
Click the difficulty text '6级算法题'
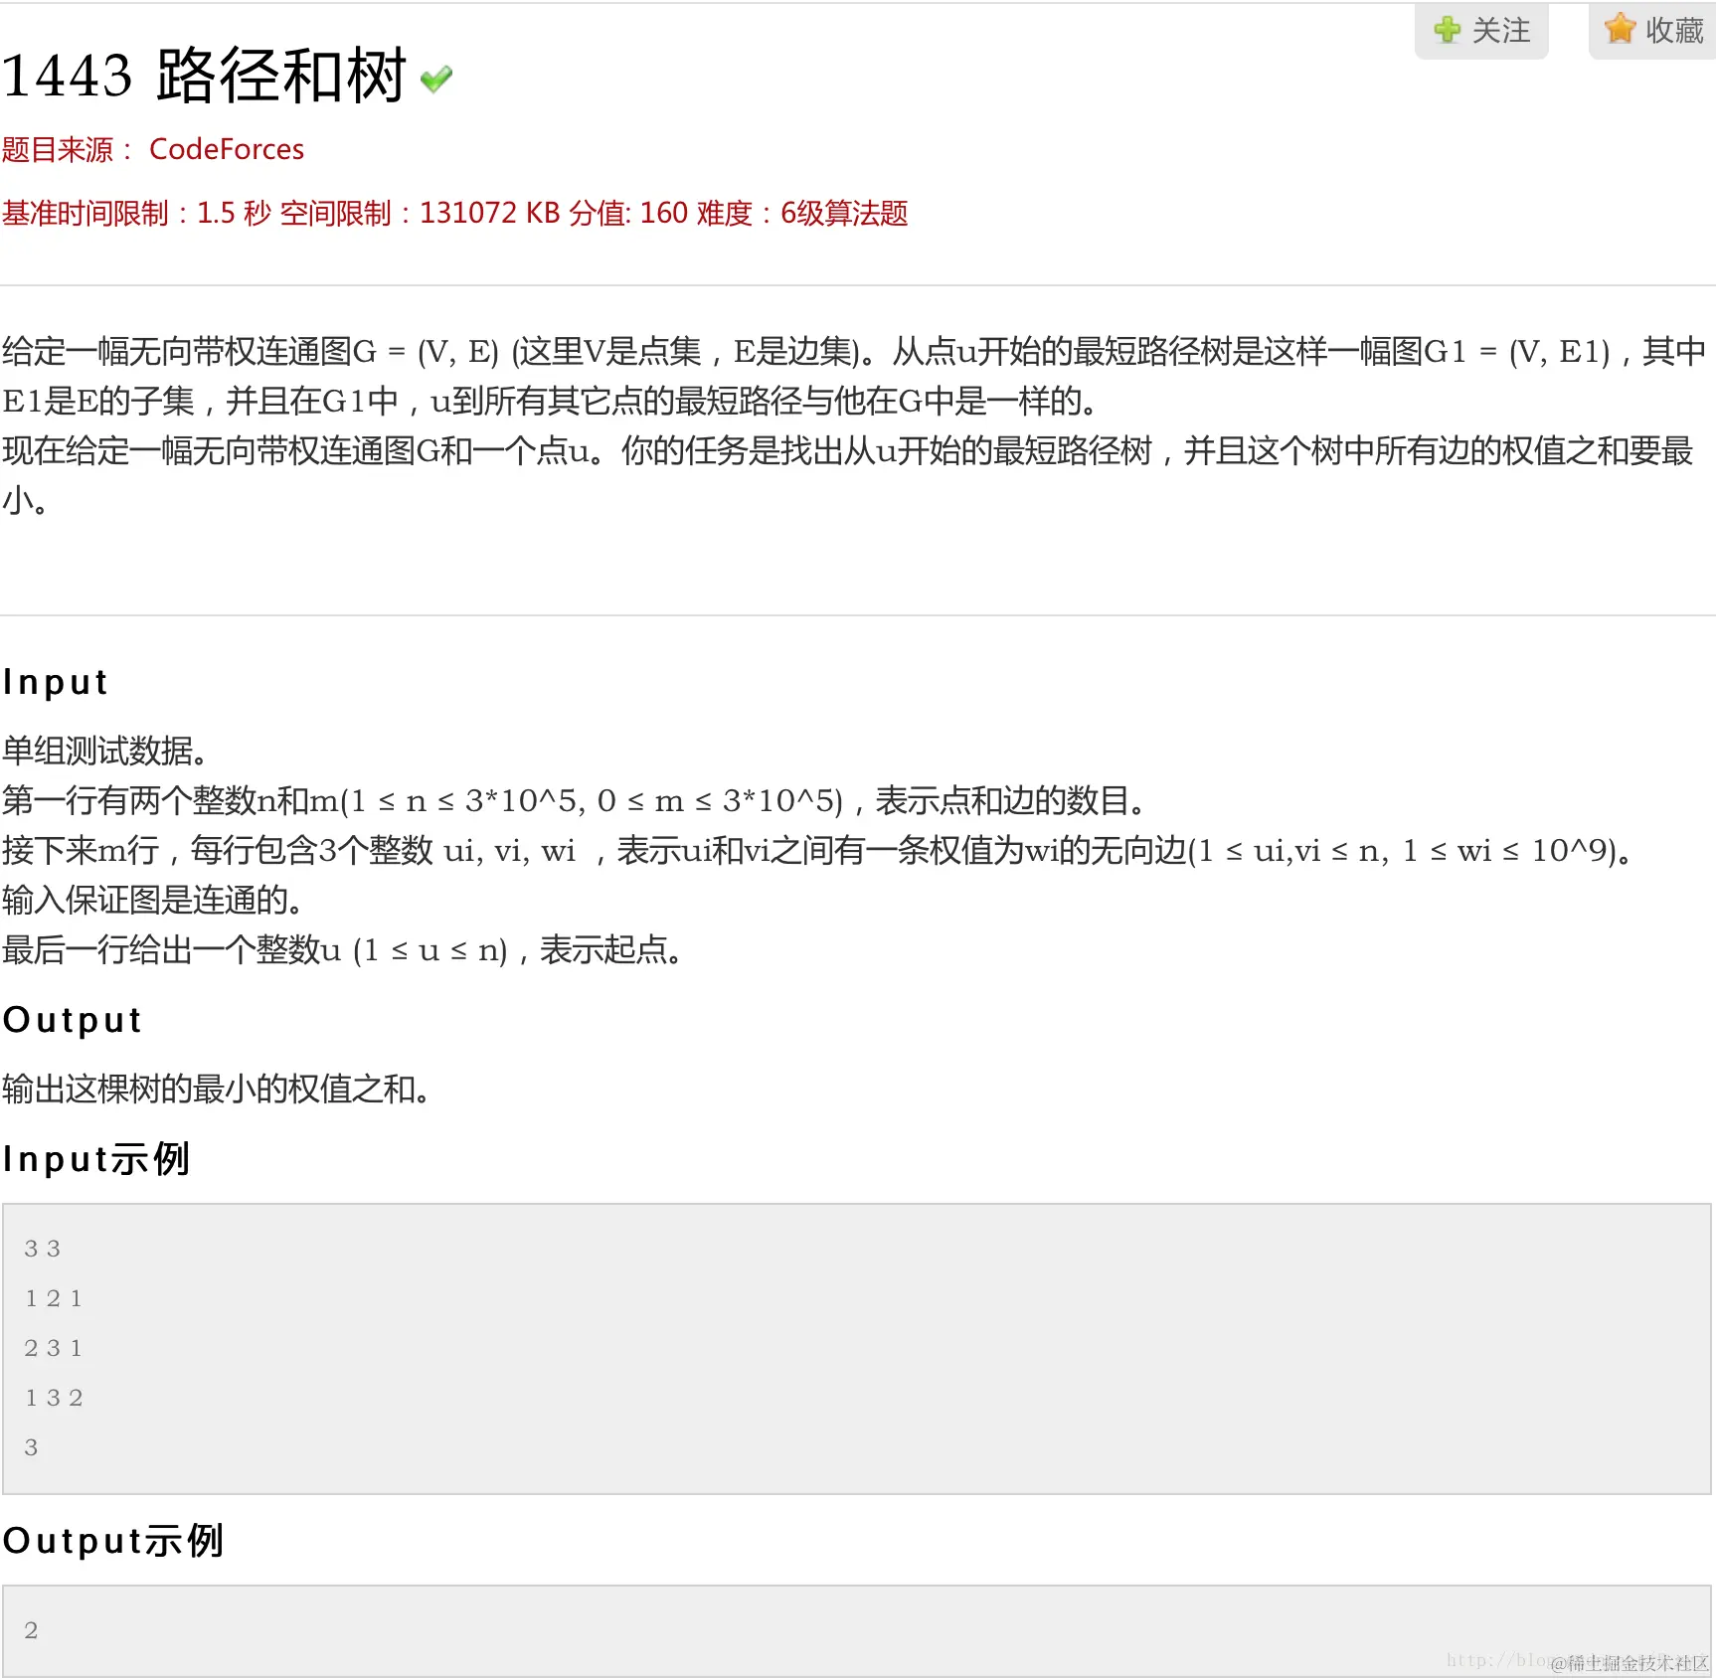point(844,213)
